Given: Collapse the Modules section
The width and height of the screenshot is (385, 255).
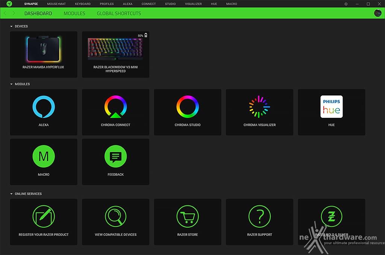Looking at the screenshot, I should pos(11,84).
